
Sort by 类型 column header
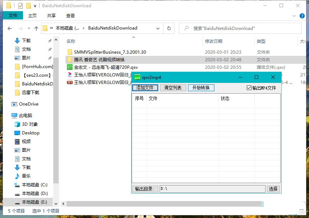[261, 41]
